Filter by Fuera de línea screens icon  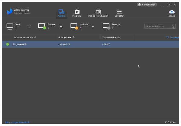106,26
